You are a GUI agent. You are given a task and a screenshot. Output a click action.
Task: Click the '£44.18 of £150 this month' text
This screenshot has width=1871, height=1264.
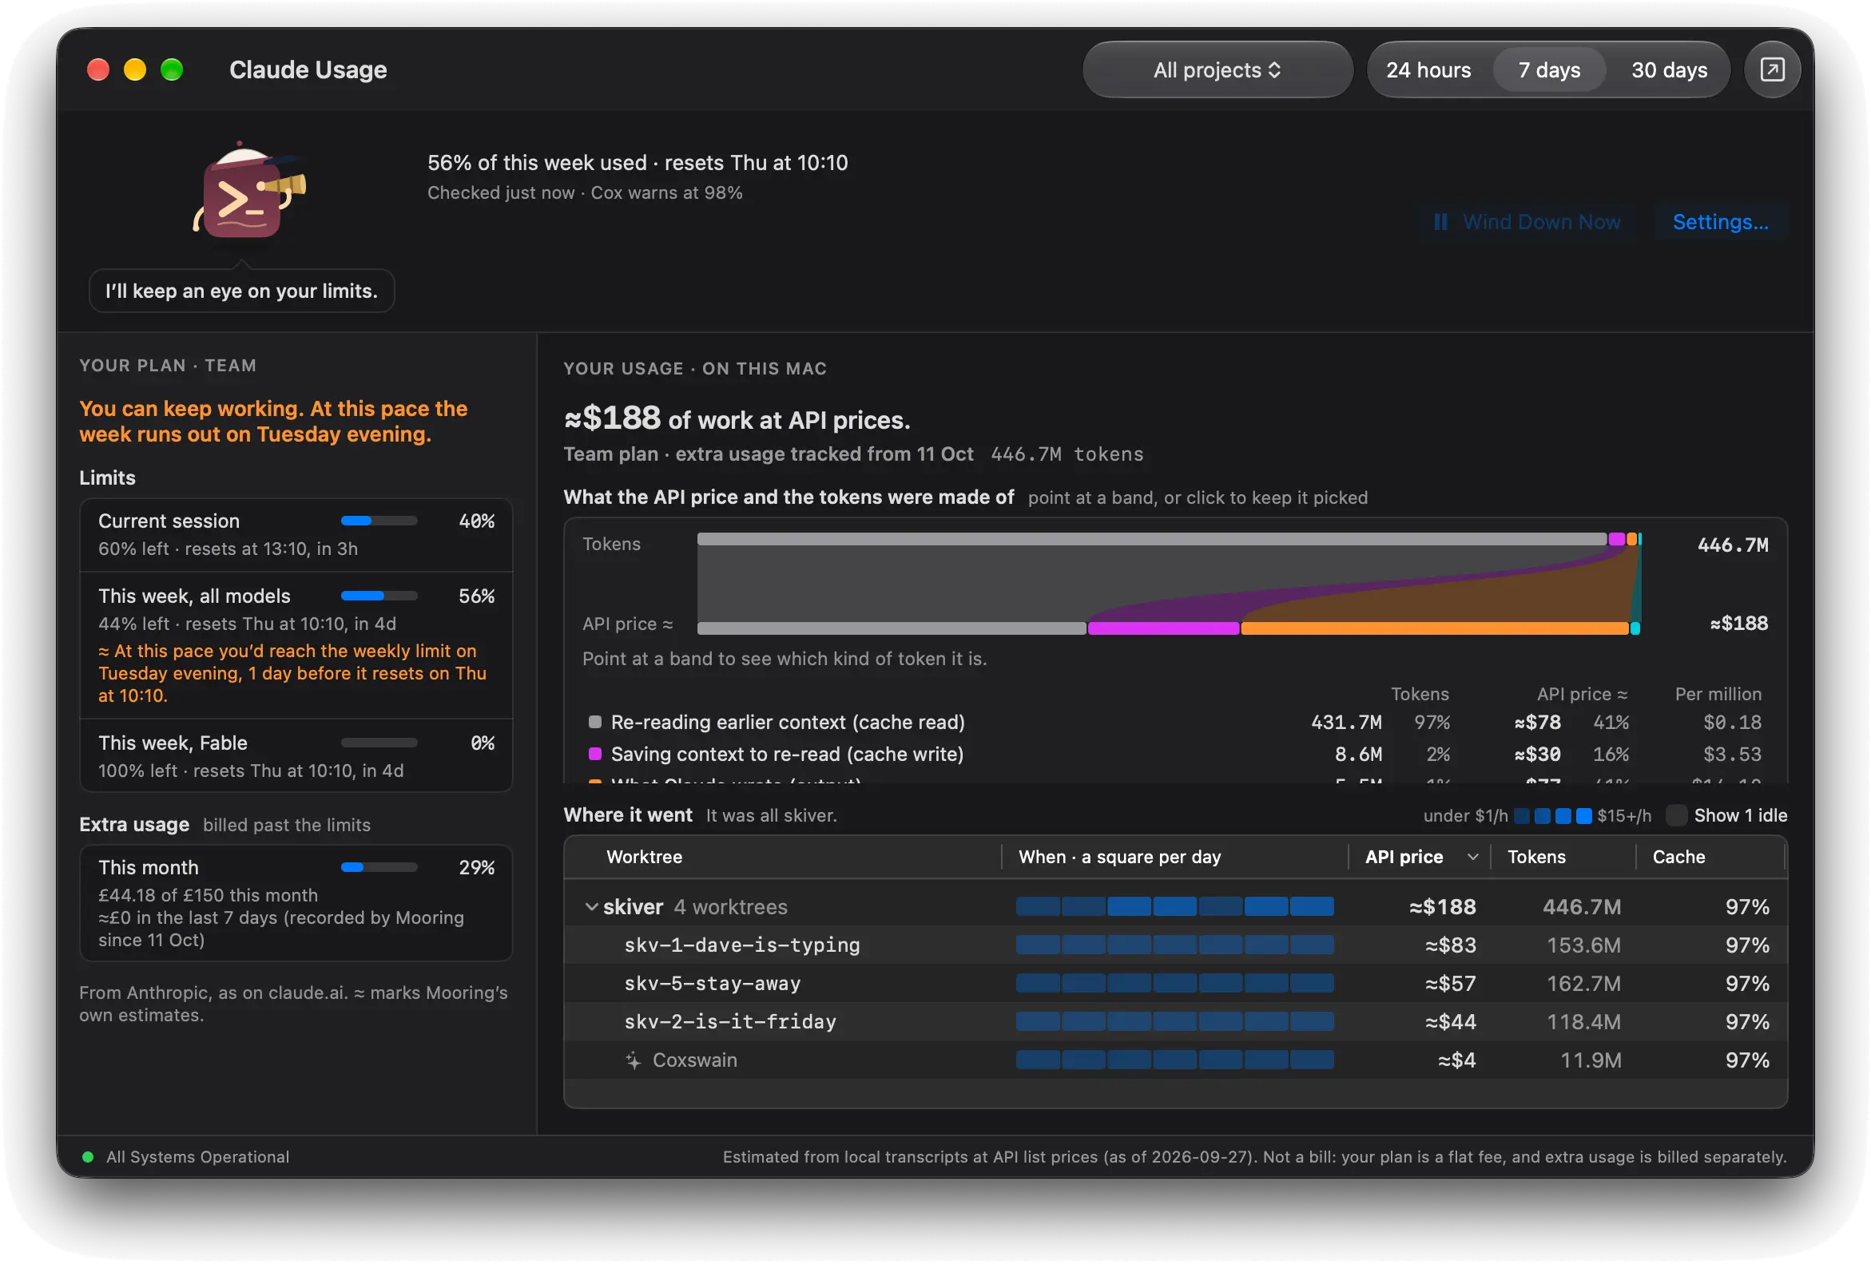(208, 896)
